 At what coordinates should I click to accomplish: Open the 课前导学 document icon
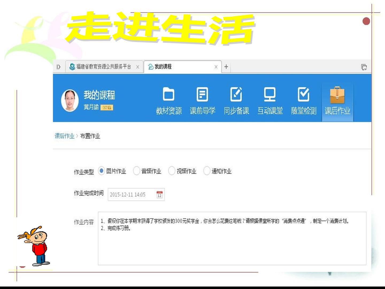click(x=202, y=94)
